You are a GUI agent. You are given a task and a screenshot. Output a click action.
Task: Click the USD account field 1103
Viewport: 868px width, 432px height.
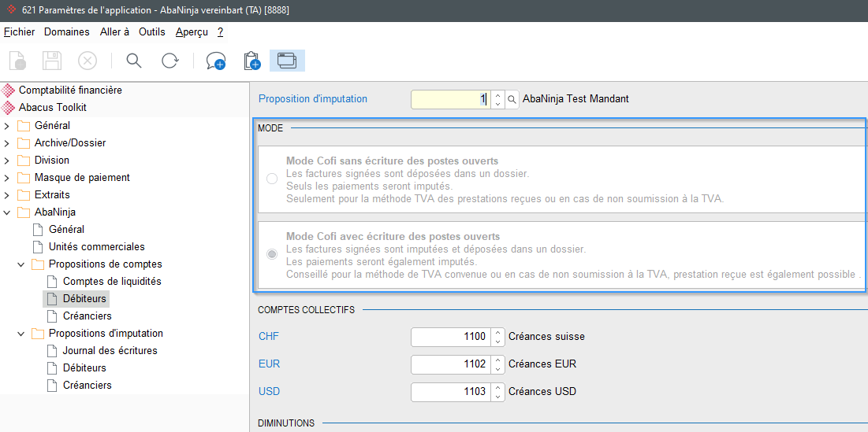pos(451,392)
